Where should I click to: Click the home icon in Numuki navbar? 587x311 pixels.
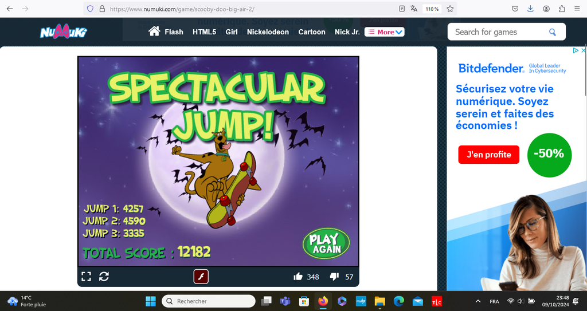[154, 32]
